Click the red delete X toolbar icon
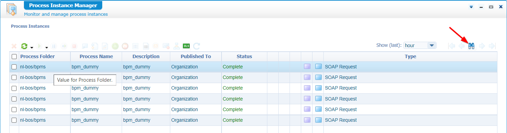The height and width of the screenshot is (133, 507). [x=14, y=46]
